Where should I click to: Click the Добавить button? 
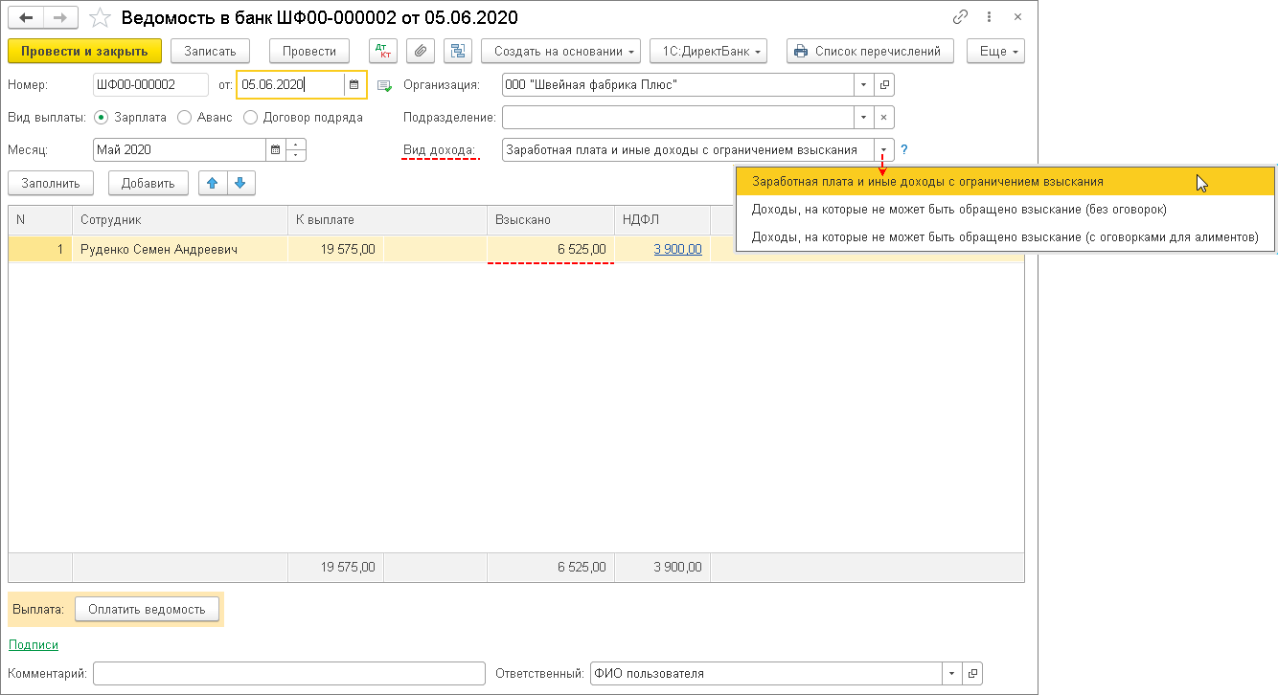pos(148,183)
